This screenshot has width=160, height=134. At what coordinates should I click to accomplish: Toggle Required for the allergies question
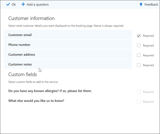click(x=139, y=92)
